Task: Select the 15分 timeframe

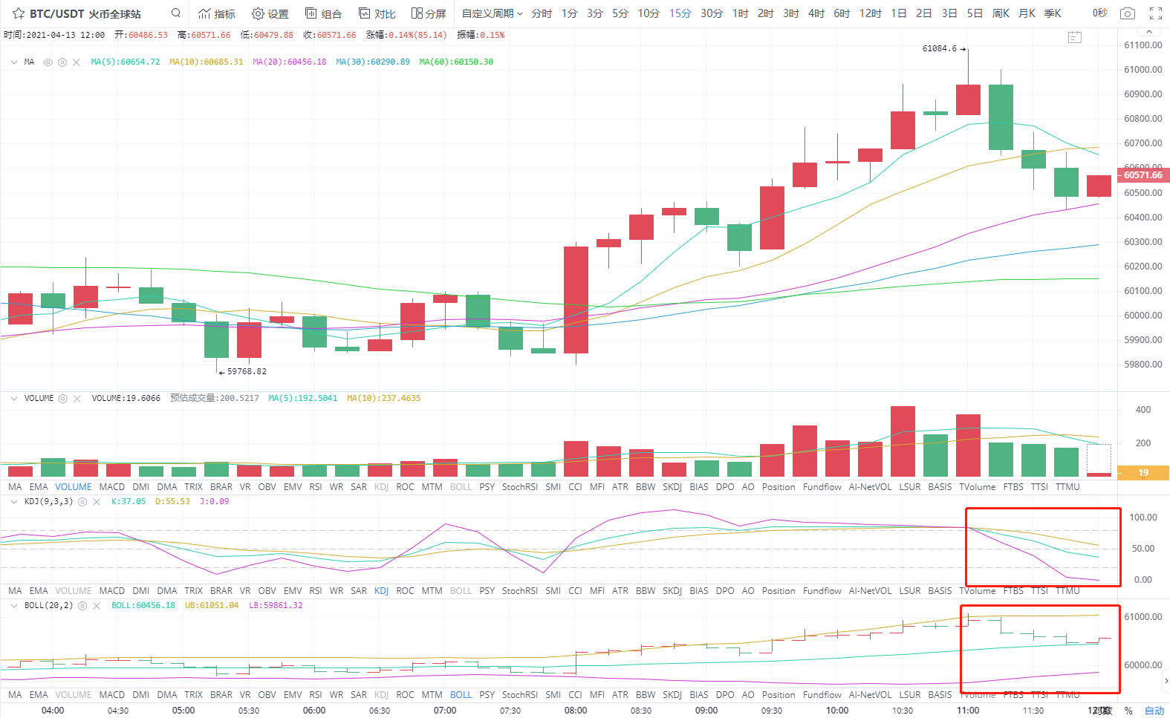Action: tap(680, 13)
